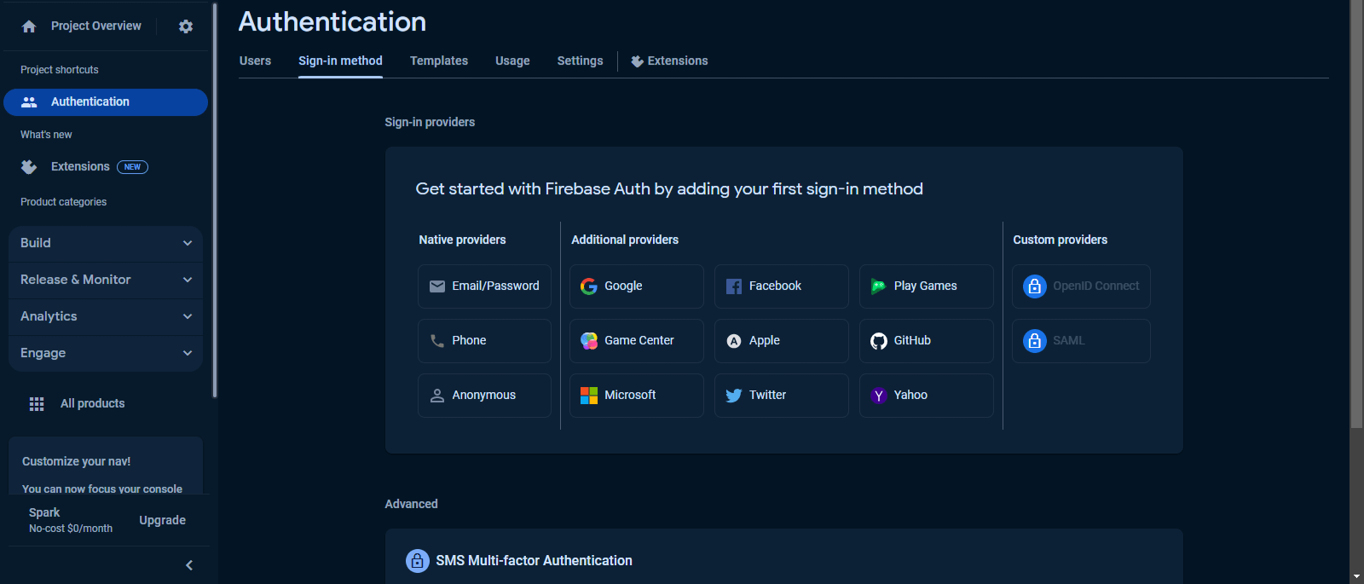Click the Extensions tab puzzle icon
The height and width of the screenshot is (584, 1364).
637,61
